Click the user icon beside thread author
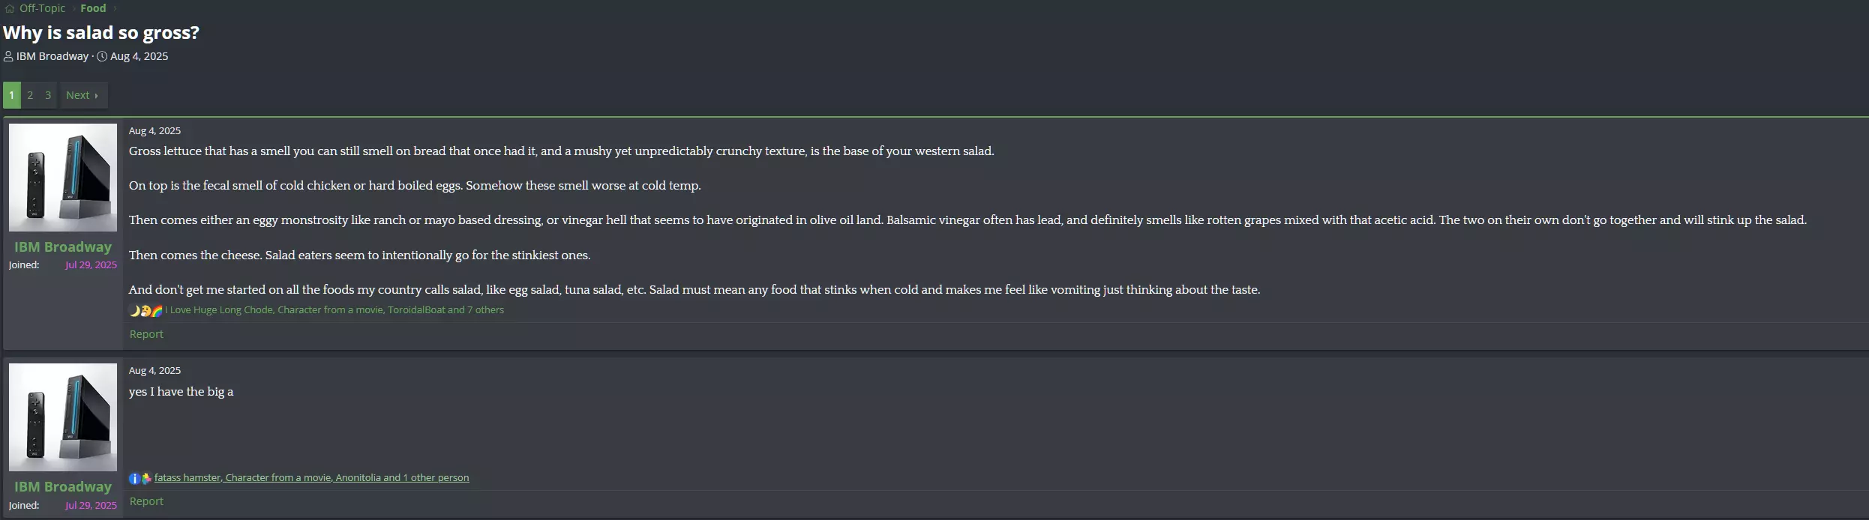 tap(8, 56)
